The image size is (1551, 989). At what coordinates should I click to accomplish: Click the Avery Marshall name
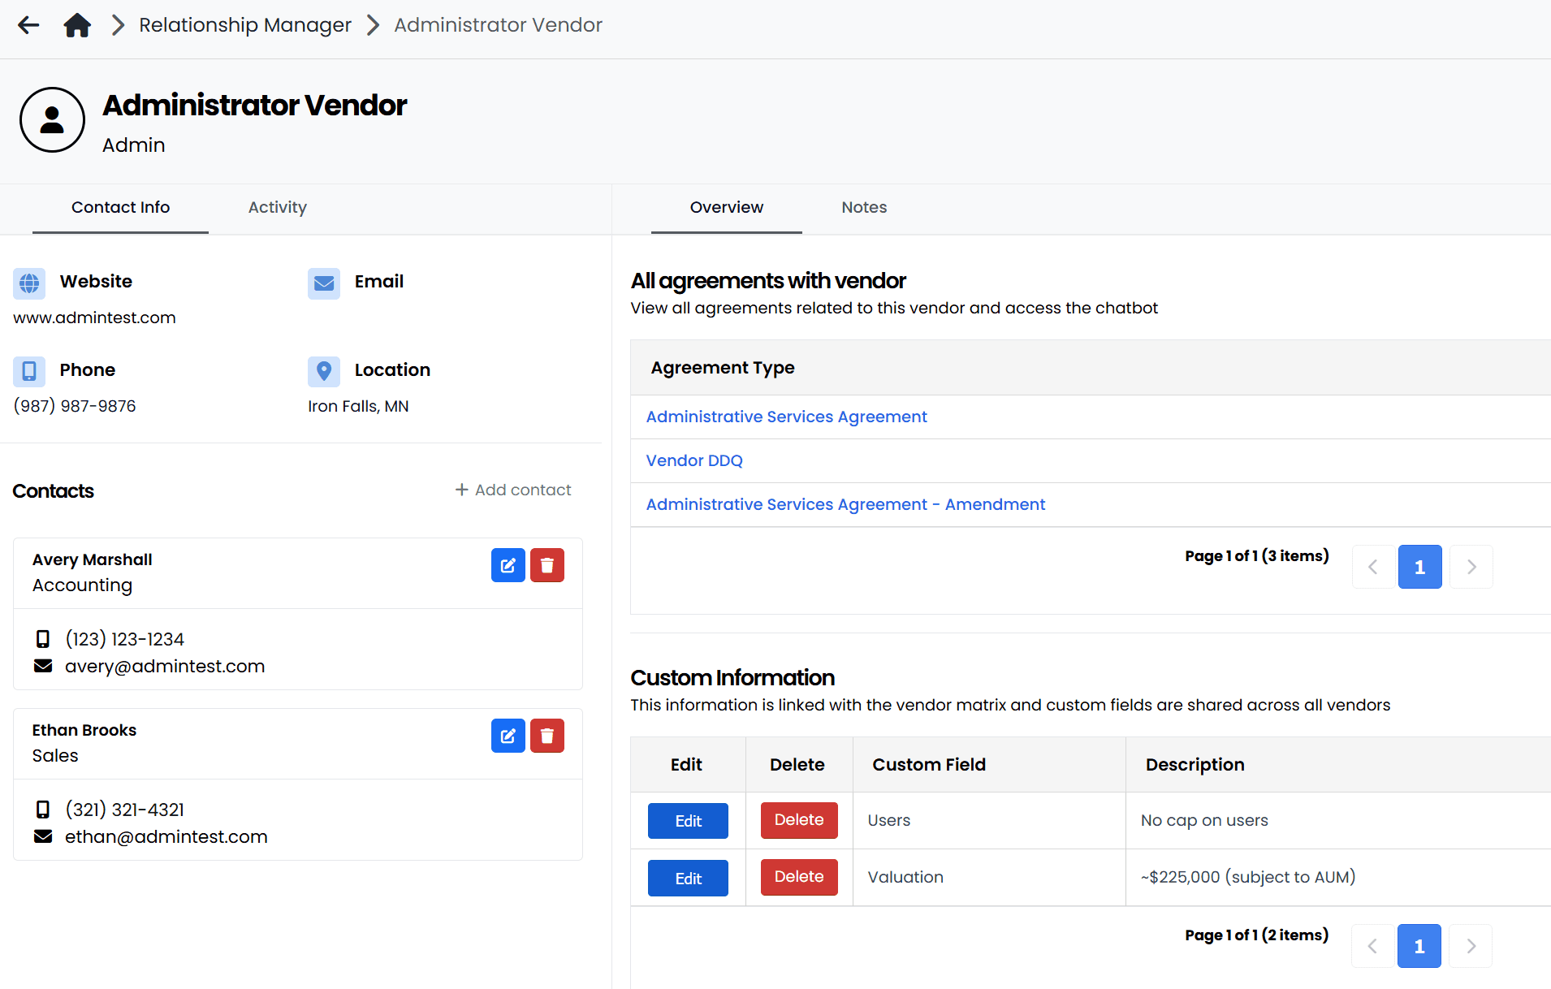pyautogui.click(x=93, y=559)
